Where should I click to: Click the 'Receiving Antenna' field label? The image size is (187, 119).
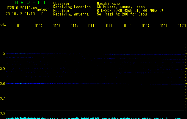pyautogui.click(x=71, y=14)
